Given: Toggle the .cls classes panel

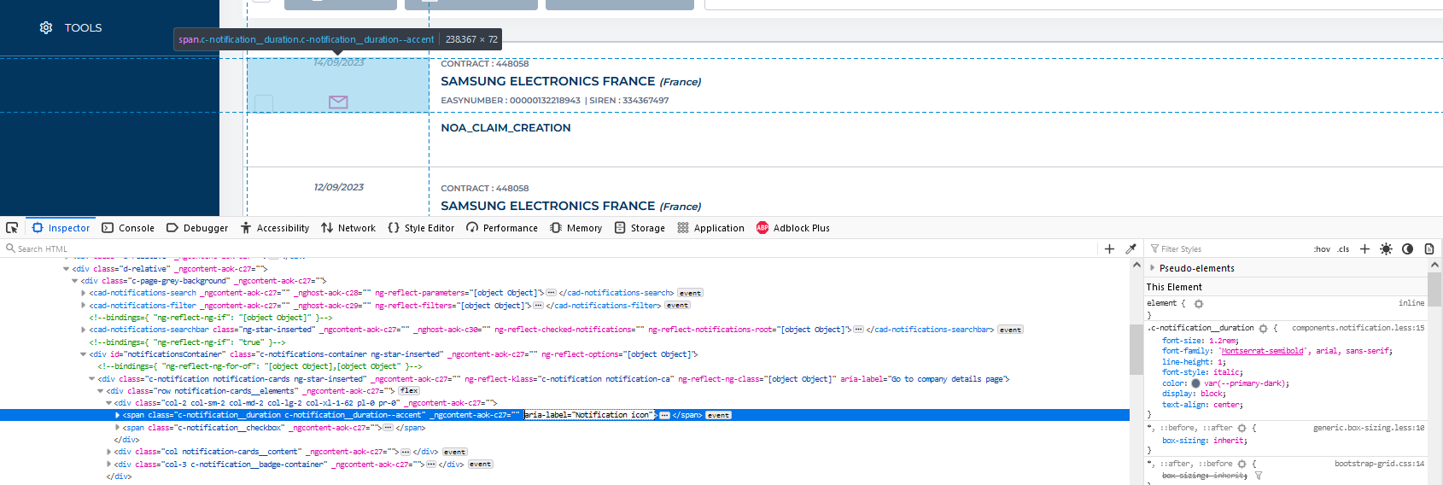Looking at the screenshot, I should pos(1343,249).
